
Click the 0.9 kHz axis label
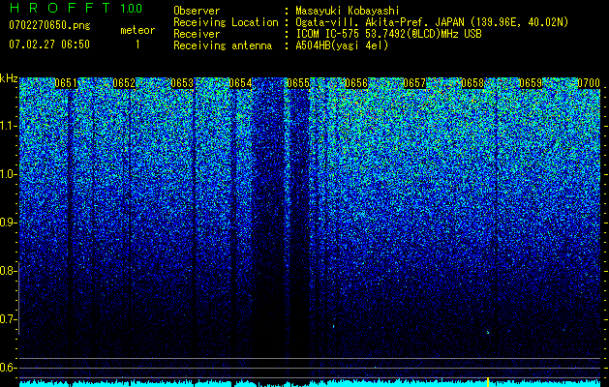[9, 223]
